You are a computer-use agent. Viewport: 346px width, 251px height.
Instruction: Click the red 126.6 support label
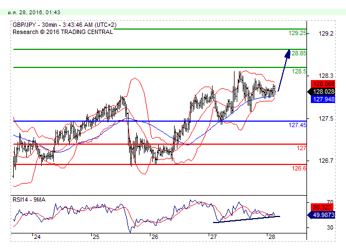(x=299, y=168)
